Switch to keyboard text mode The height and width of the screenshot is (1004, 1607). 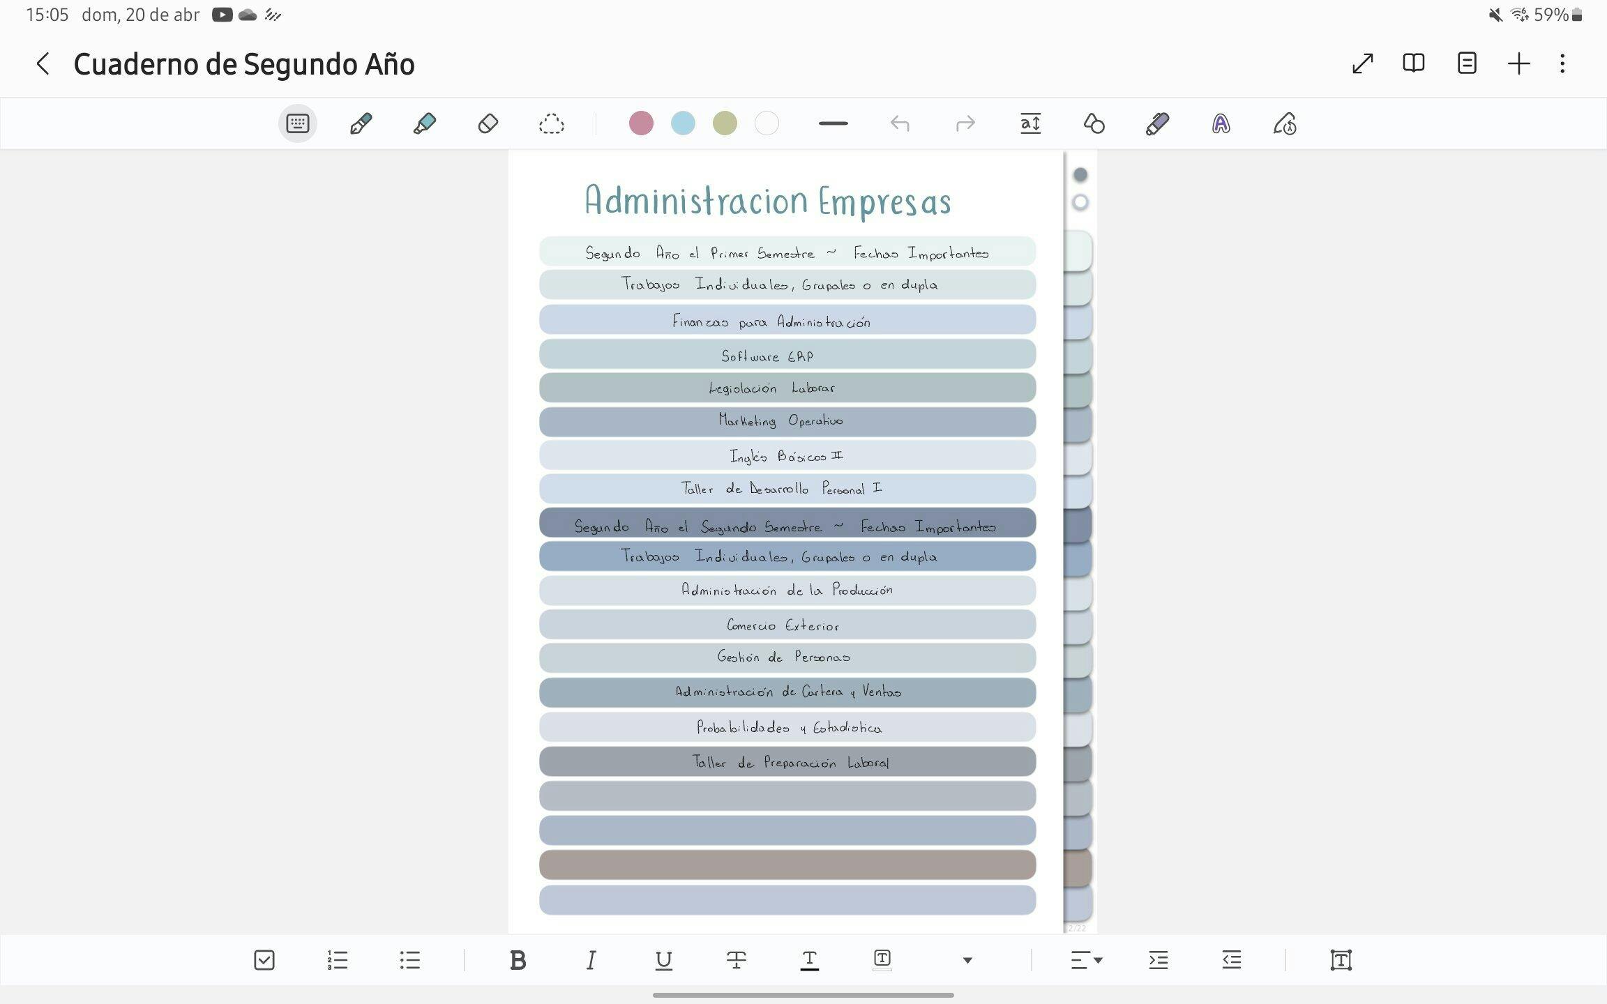click(298, 124)
